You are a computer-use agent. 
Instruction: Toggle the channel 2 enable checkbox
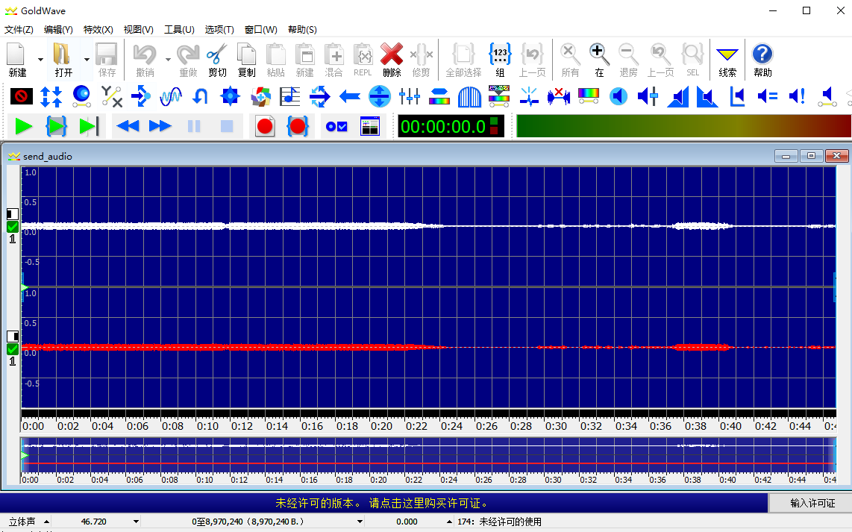(12, 349)
